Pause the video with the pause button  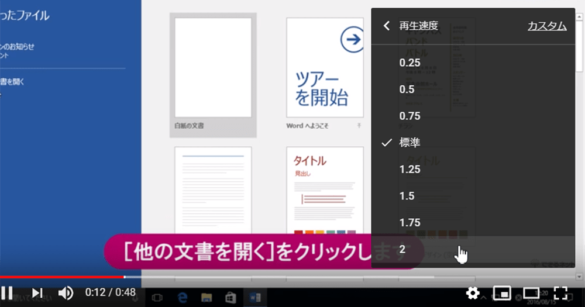click(6, 293)
